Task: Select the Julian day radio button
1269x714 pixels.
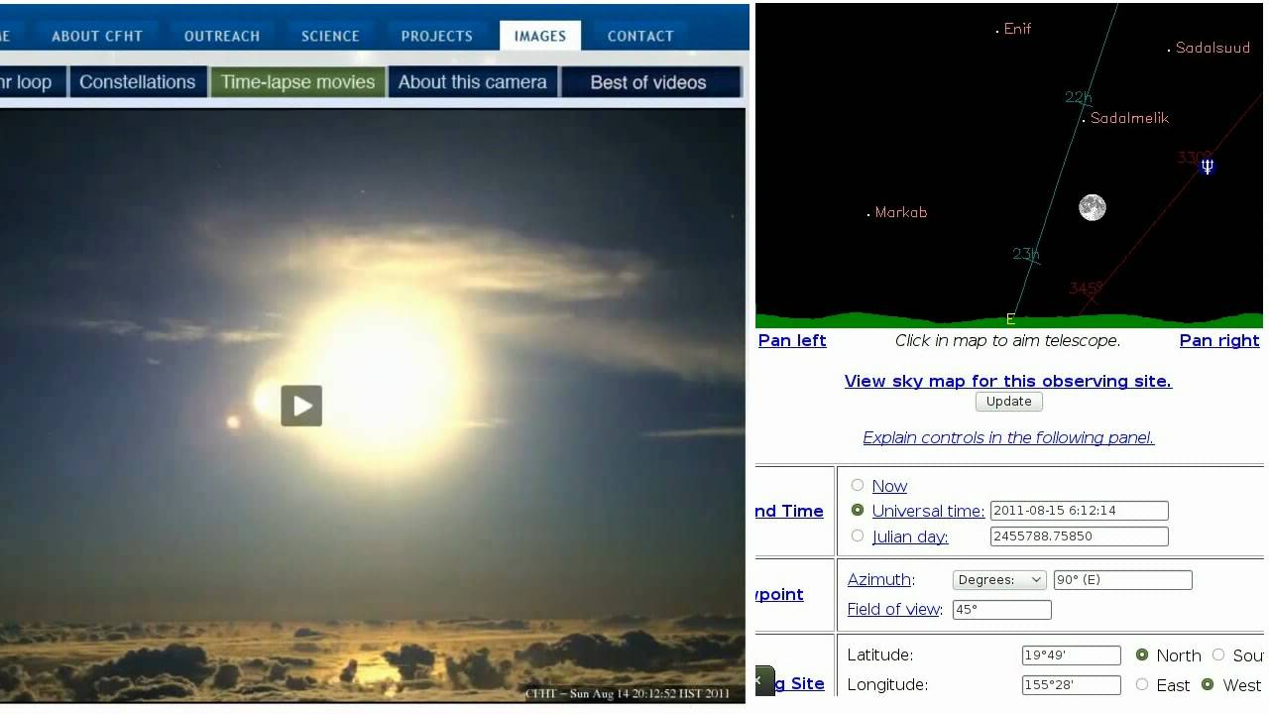Action: tap(858, 535)
